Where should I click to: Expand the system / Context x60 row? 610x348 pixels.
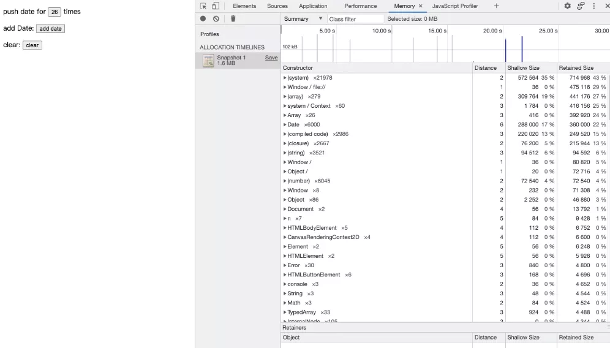click(x=285, y=106)
